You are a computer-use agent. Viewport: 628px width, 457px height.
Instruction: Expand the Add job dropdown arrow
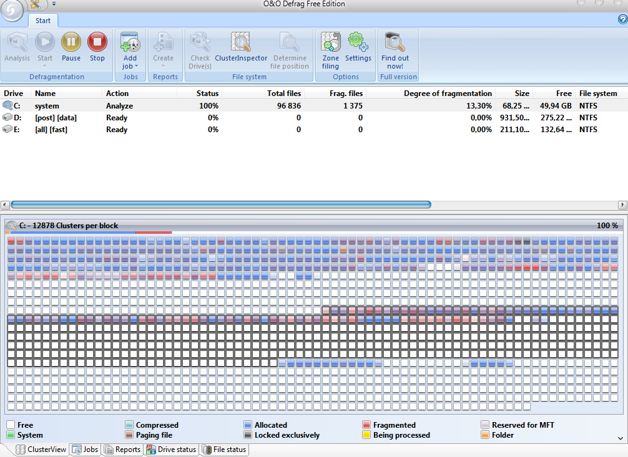(x=136, y=66)
